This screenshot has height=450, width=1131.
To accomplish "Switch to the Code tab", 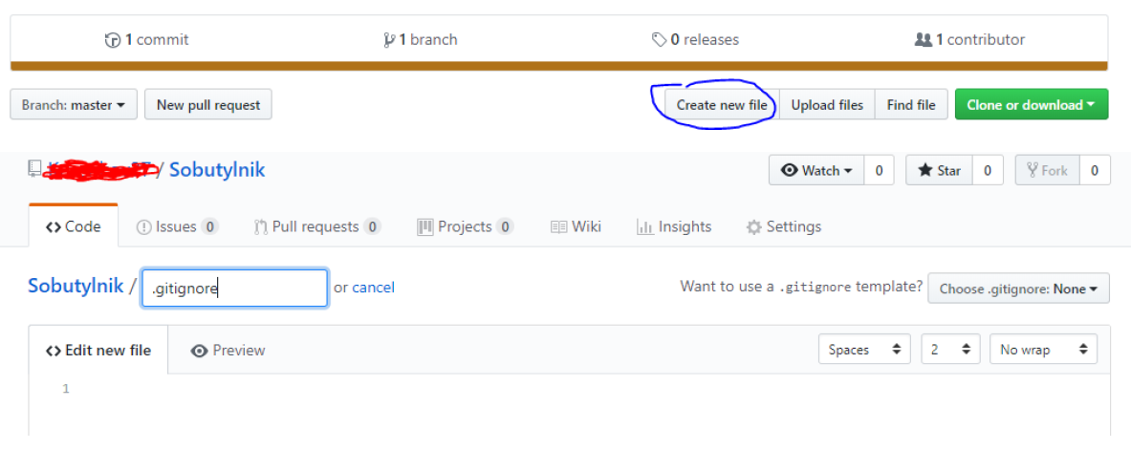I will click(x=73, y=226).
